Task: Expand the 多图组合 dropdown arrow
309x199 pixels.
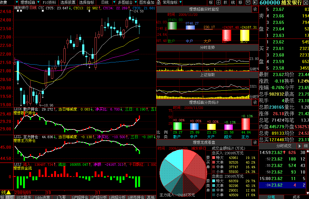Action: (136, 2)
